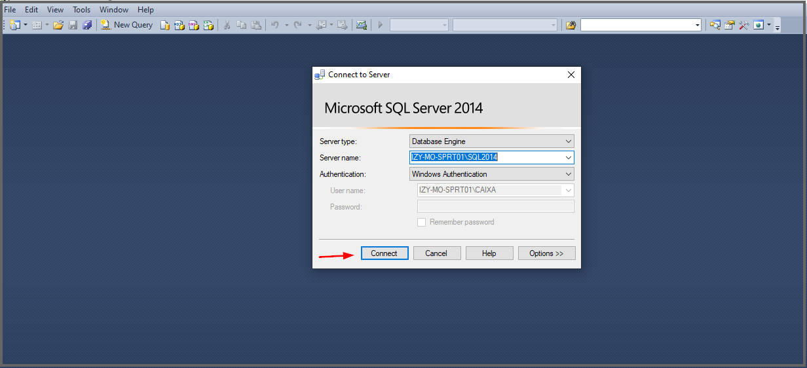Viewport: 807px width, 368px height.
Task: Expand the Authentication dropdown
Action: [568, 174]
